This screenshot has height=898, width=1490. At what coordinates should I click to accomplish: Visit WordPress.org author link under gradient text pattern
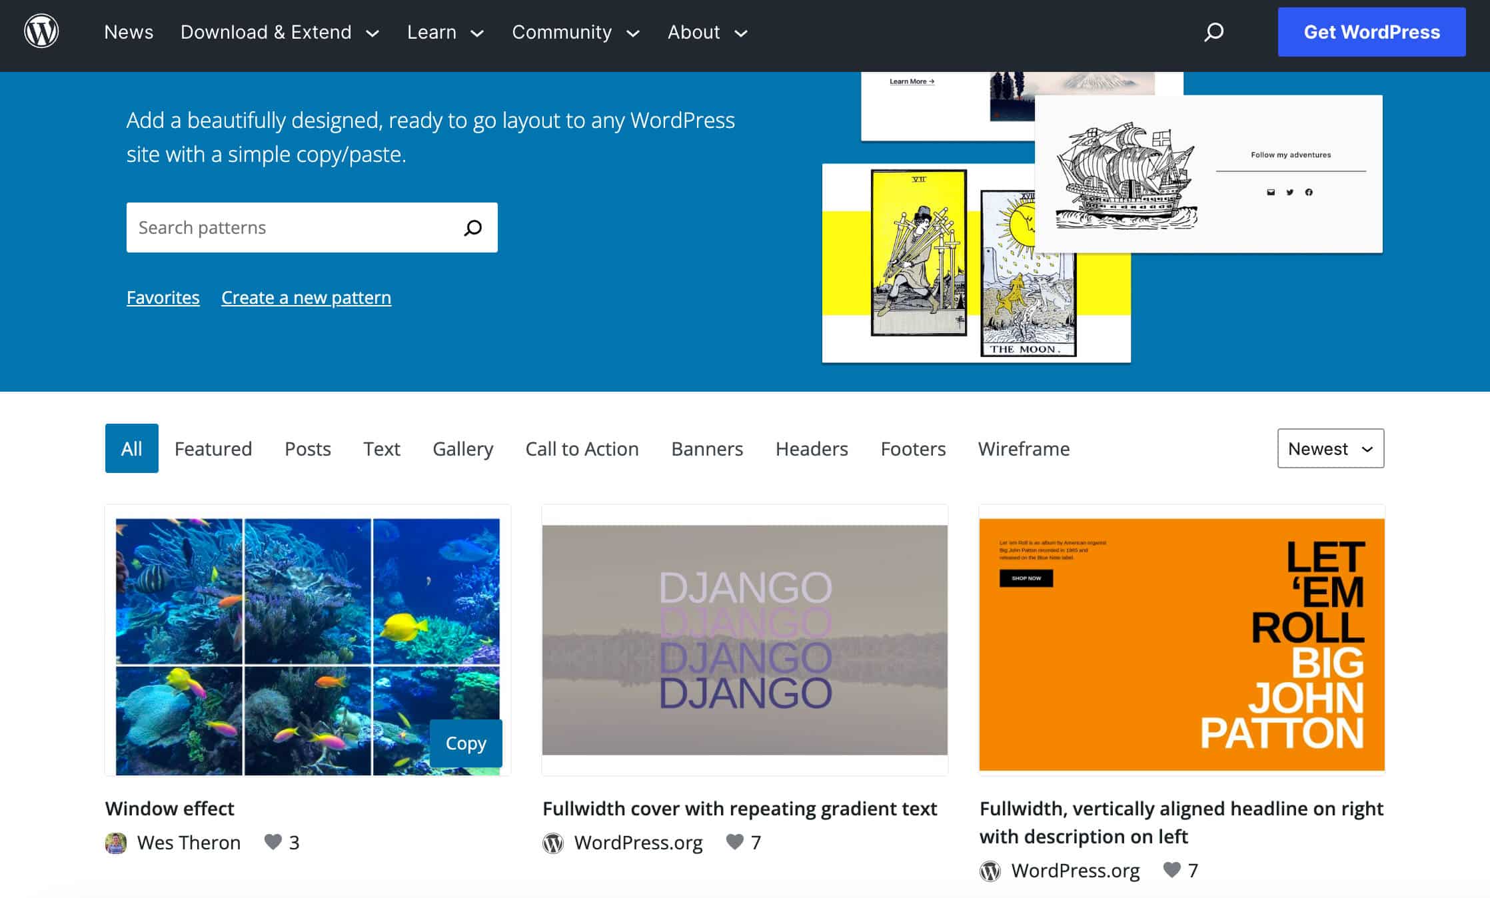click(638, 843)
